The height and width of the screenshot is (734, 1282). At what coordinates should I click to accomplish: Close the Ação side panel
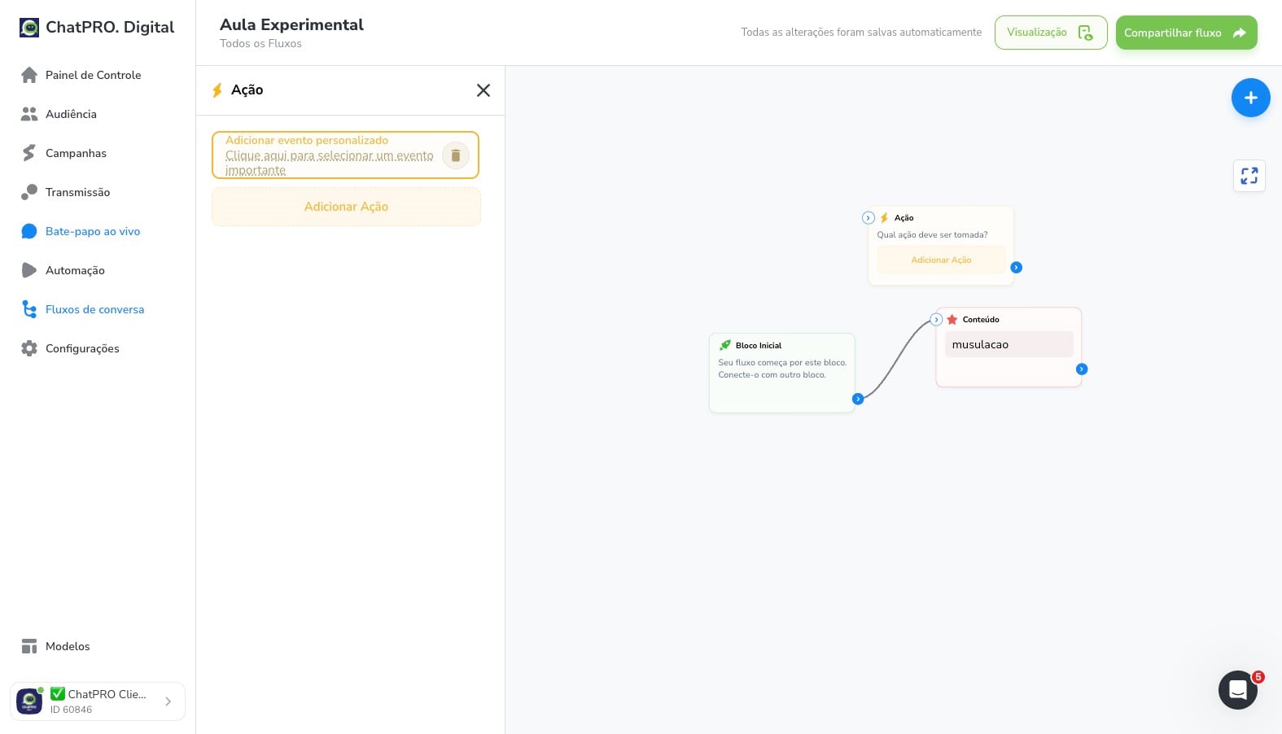coord(483,90)
